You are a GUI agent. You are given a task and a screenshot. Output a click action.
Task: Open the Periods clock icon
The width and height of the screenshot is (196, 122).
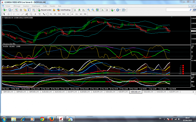118,10
